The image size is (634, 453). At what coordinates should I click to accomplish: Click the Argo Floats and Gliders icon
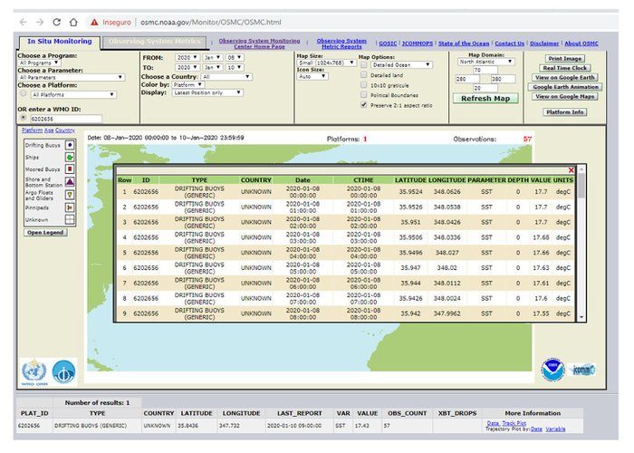[x=70, y=194]
